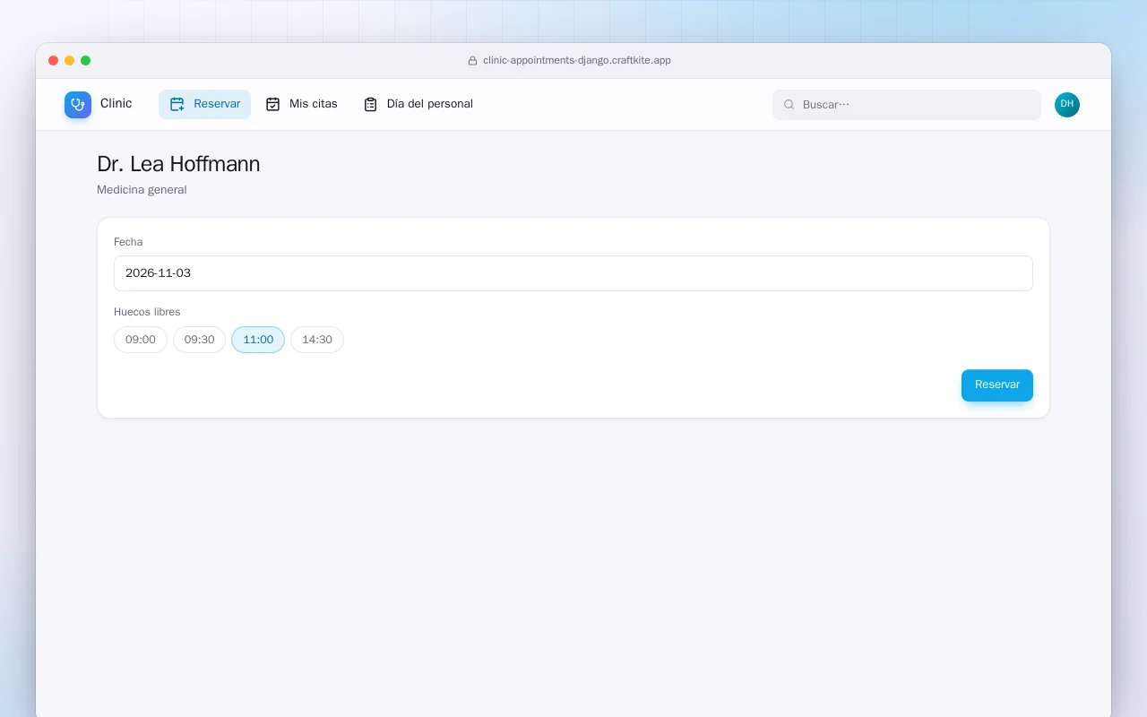This screenshot has width=1147, height=717.
Task: Select the 09:00 time slot
Action: point(141,340)
